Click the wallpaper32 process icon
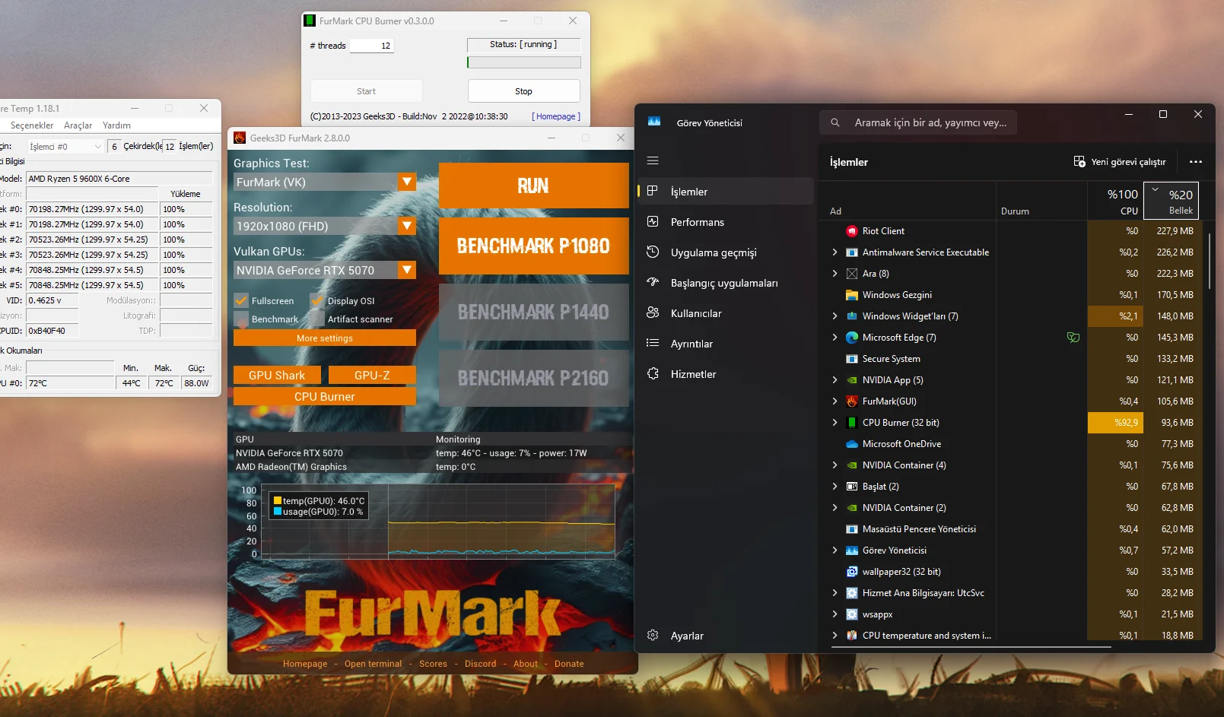 tap(852, 571)
